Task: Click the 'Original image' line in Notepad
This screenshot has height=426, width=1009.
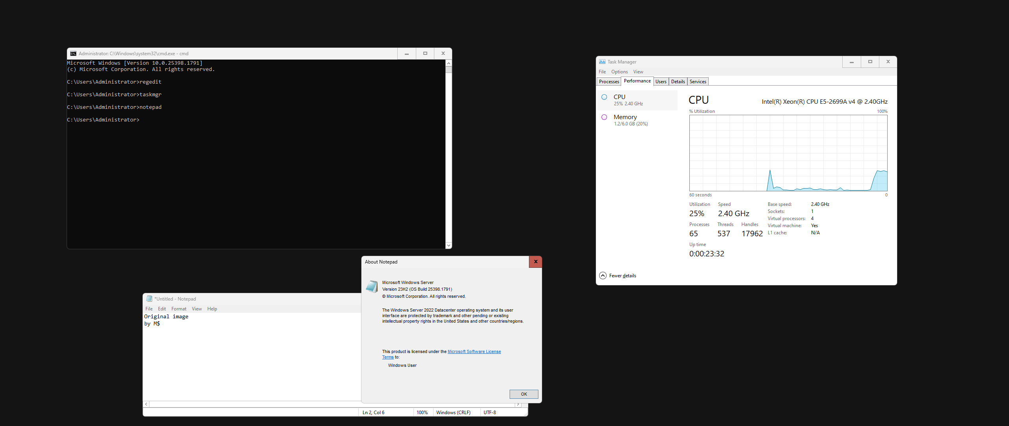Action: pyautogui.click(x=166, y=317)
